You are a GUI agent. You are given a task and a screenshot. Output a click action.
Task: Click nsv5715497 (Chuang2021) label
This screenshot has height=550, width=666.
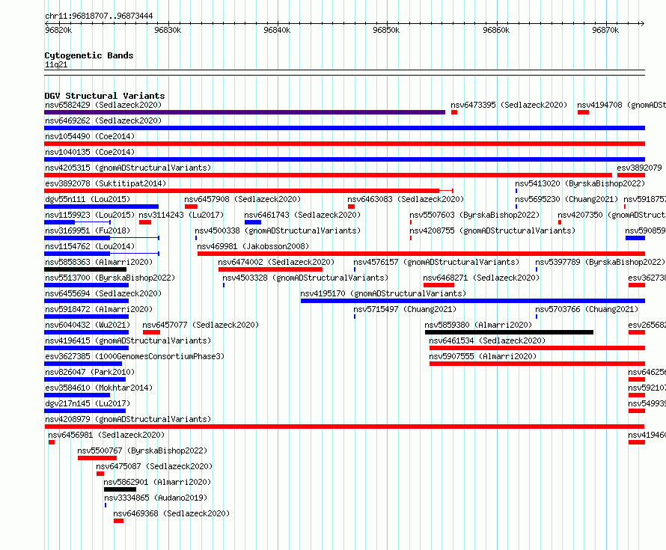click(x=405, y=309)
